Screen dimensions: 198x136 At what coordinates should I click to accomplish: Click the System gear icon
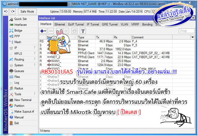[11, 65]
